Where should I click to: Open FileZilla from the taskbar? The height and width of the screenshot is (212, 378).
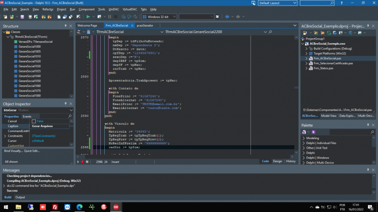tap(55, 207)
